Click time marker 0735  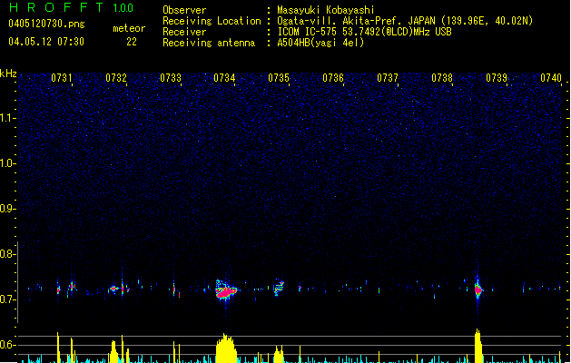(x=279, y=78)
